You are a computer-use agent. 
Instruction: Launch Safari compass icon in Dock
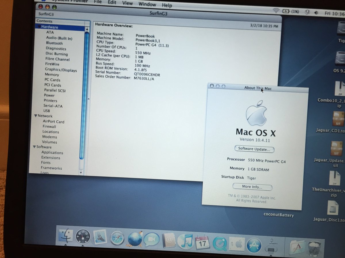point(117,239)
